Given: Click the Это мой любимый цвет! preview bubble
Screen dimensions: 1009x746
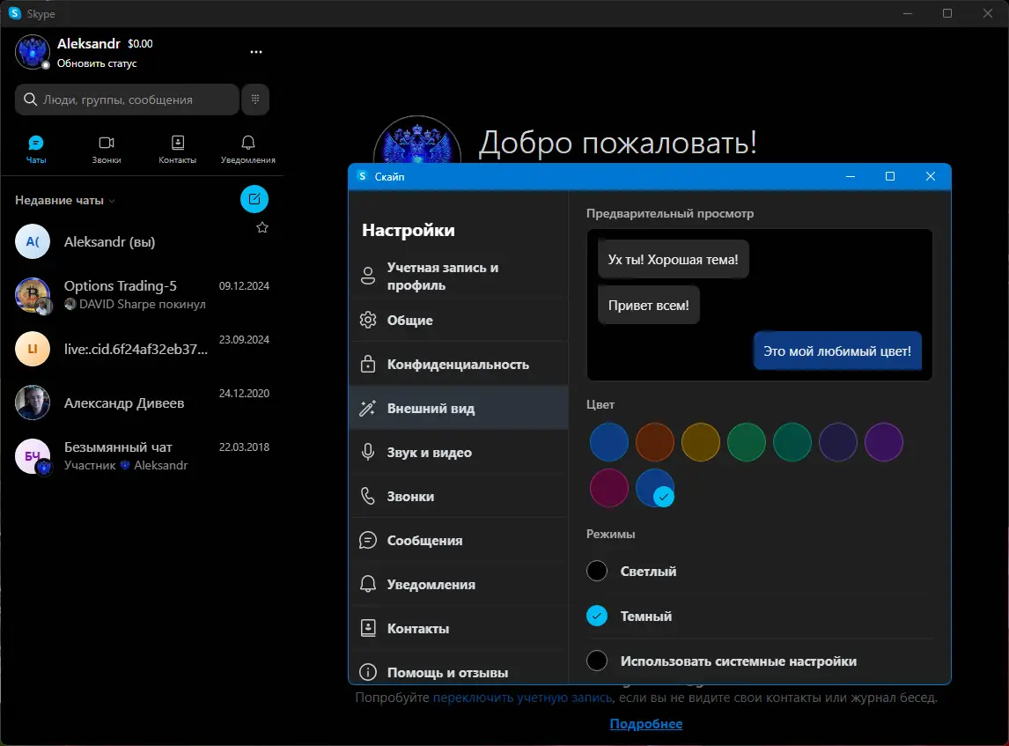Looking at the screenshot, I should point(837,351).
